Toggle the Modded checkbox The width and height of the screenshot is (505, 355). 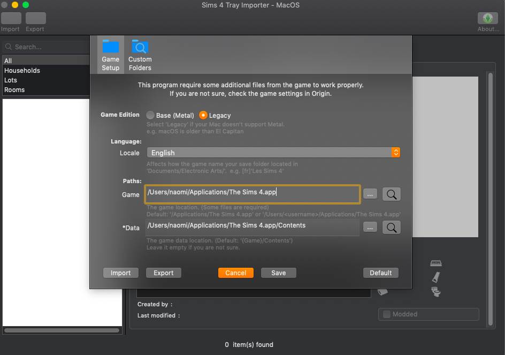pos(387,314)
